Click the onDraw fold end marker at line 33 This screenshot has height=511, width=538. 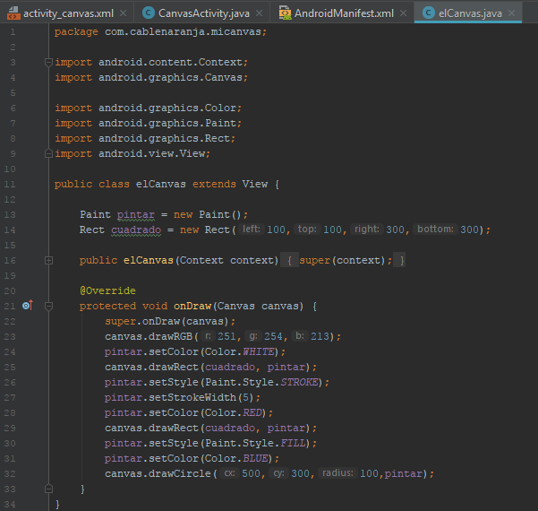pyautogui.click(x=48, y=489)
